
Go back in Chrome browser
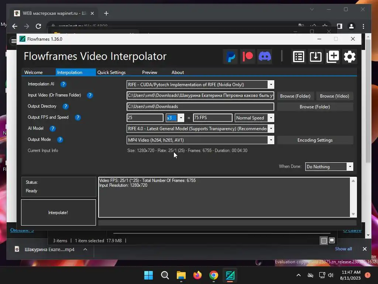(15, 26)
